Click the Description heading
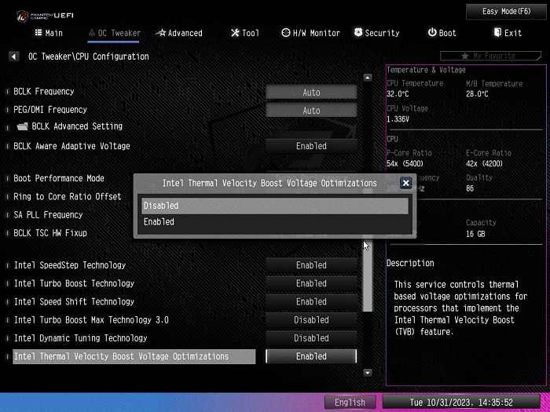This screenshot has height=412, width=550. pyautogui.click(x=410, y=263)
